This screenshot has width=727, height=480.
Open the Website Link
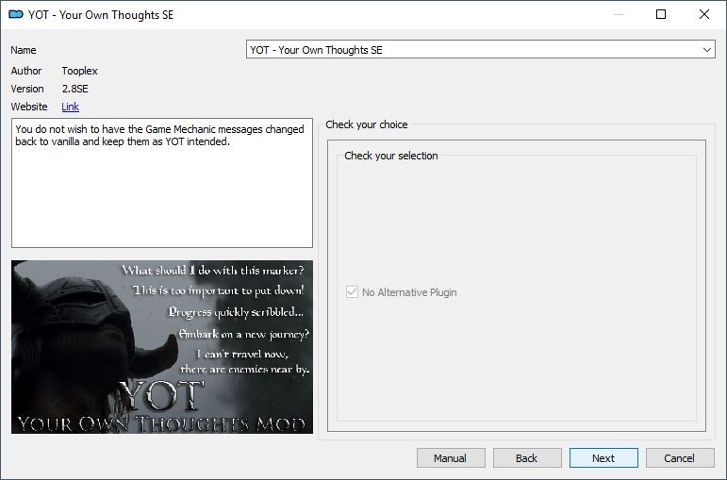(x=70, y=107)
